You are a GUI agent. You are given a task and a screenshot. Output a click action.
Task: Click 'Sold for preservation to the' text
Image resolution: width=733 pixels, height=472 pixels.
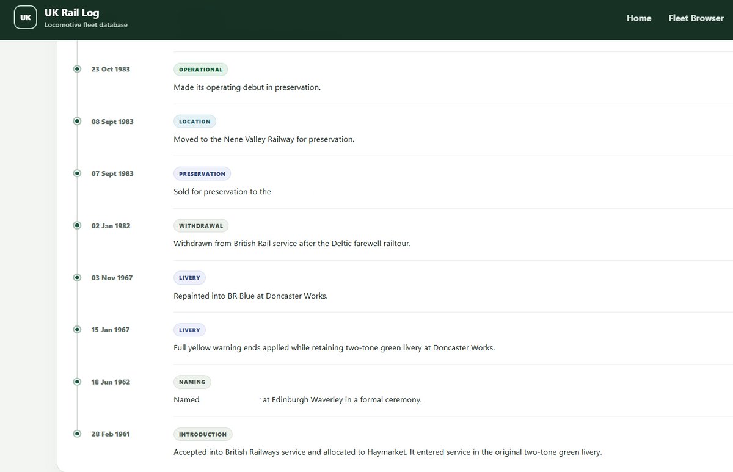(222, 192)
